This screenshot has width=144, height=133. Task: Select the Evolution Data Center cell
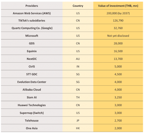point(32,82)
